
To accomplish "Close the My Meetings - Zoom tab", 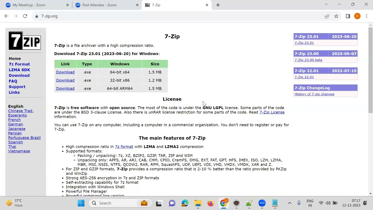I will [x=68, y=5].
